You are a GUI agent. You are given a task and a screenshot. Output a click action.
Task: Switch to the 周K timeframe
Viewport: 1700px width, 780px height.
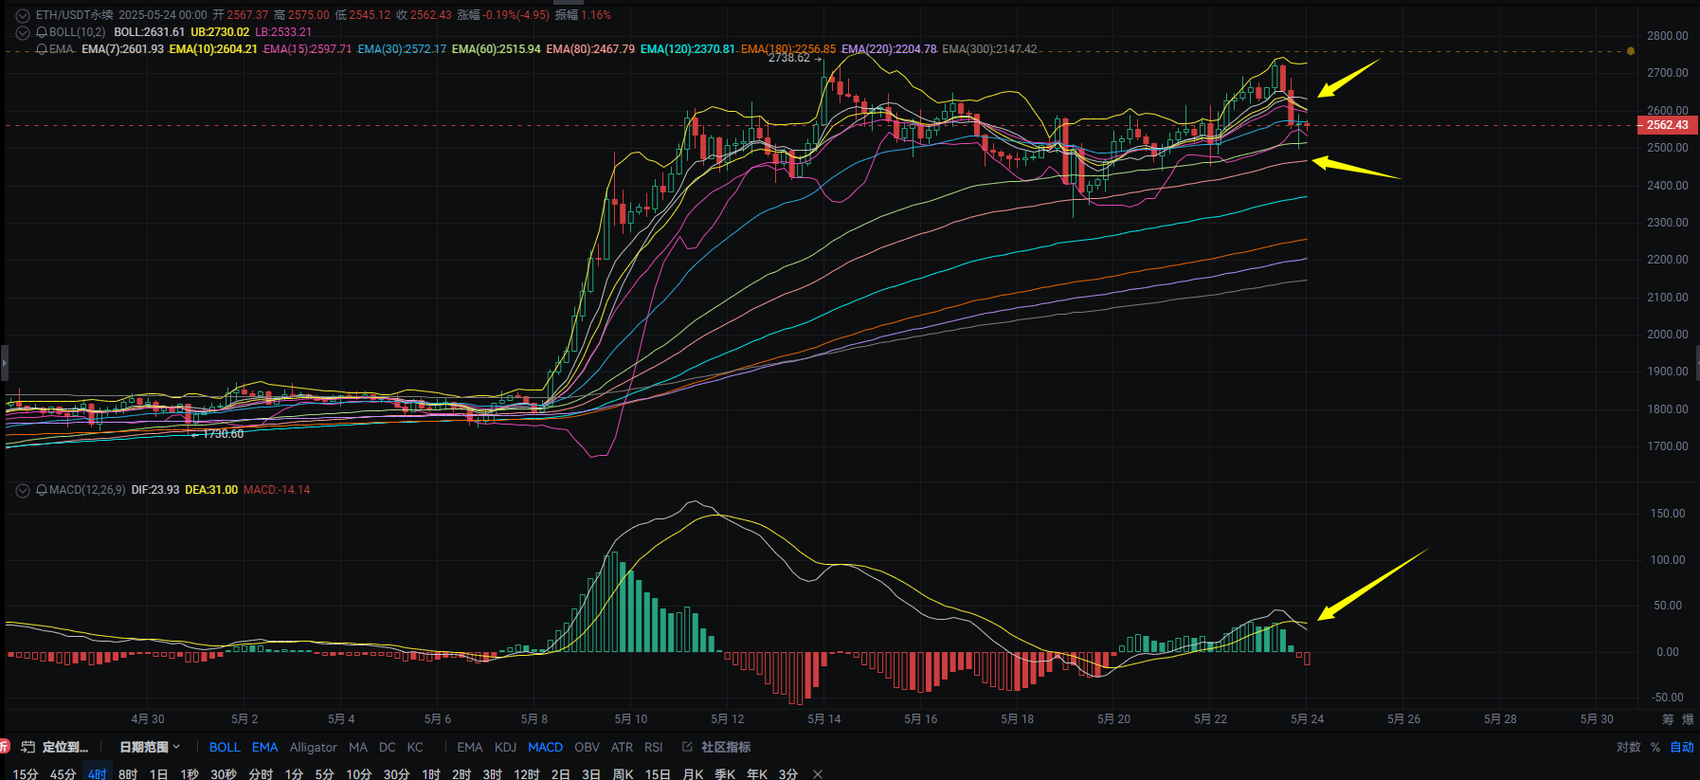point(623,774)
